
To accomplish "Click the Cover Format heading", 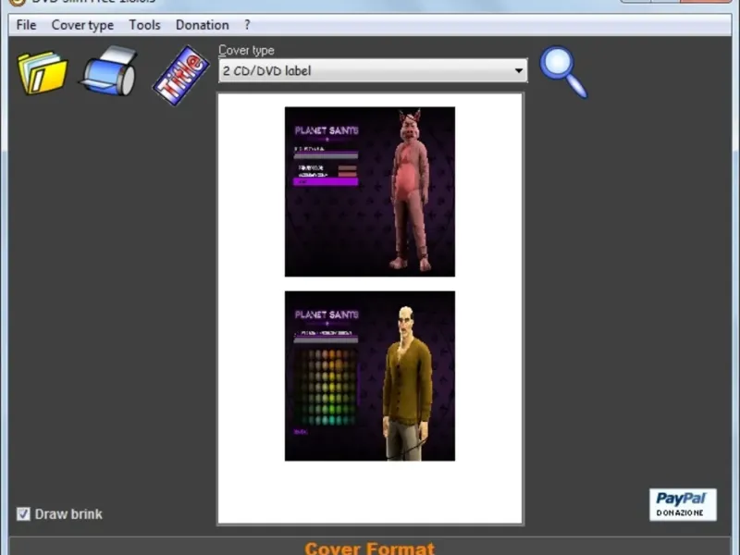I will click(369, 549).
